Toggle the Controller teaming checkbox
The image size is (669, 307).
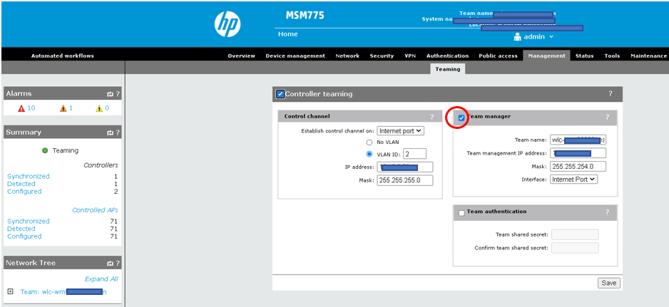pos(280,94)
